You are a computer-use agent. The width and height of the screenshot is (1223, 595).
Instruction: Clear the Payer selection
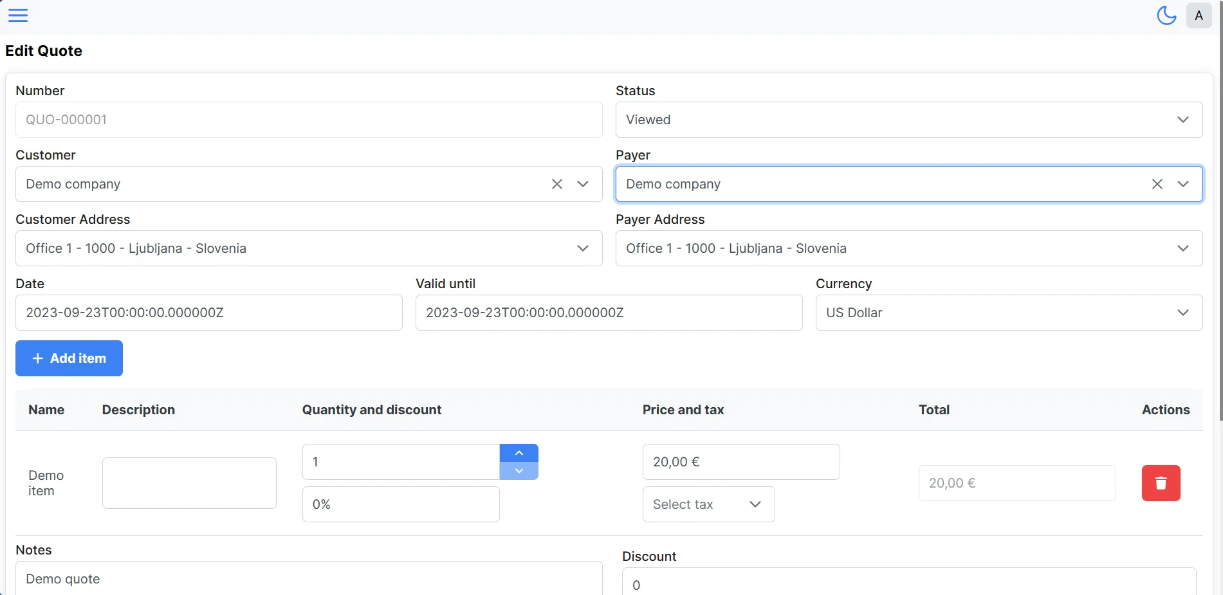tap(1157, 184)
